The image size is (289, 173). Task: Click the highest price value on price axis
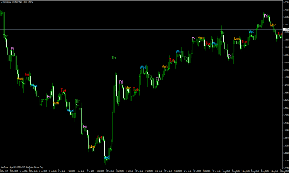tap(286, 2)
